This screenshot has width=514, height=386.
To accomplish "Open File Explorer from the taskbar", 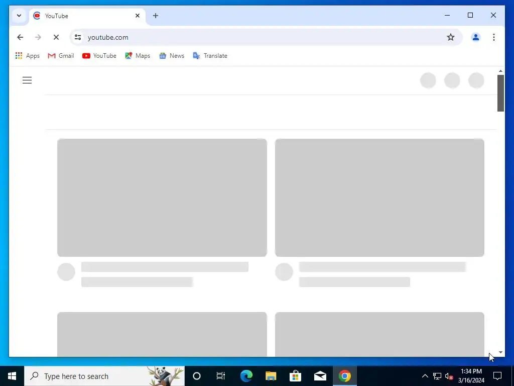I will click(x=271, y=376).
